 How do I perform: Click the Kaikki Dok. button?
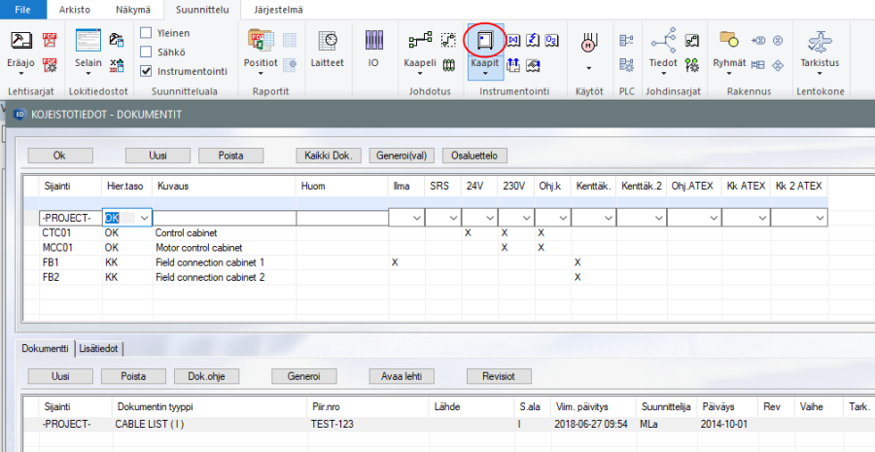coord(329,156)
